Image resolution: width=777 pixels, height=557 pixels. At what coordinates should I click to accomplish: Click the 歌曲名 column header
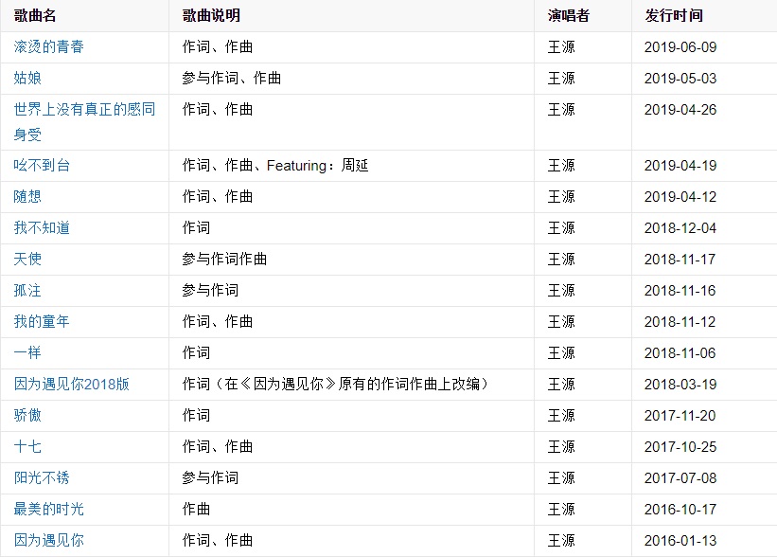pyautogui.click(x=35, y=15)
